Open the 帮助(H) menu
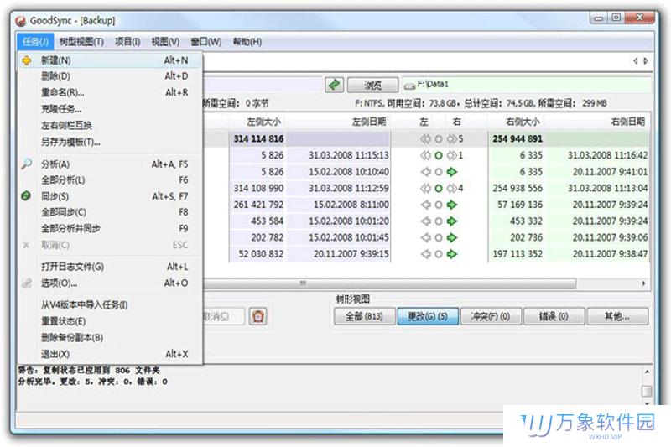671x447 pixels. click(247, 42)
